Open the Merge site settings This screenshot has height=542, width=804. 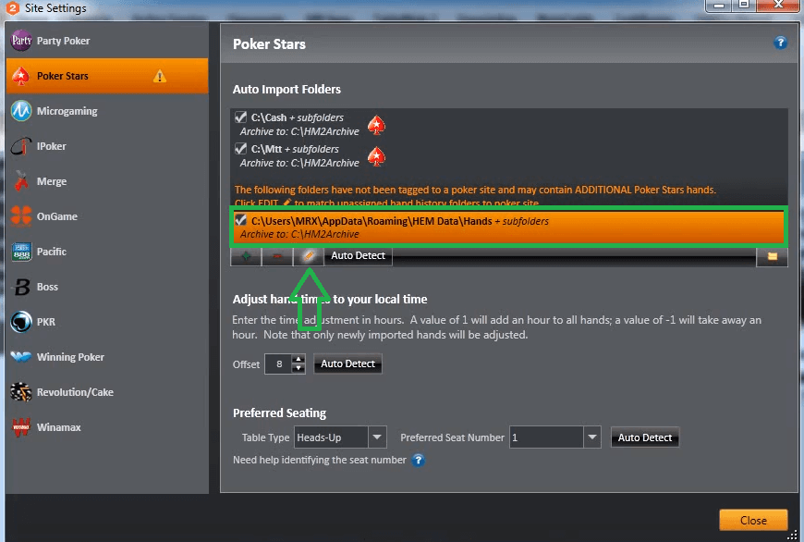pyautogui.click(x=107, y=181)
